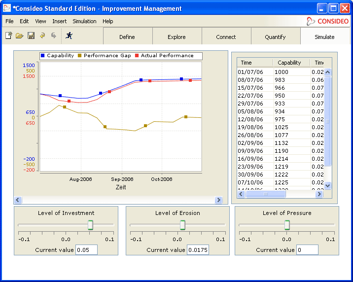This screenshot has width=353, height=282.
Task: Select the 05/08/06 table row
Action: click(x=281, y=111)
